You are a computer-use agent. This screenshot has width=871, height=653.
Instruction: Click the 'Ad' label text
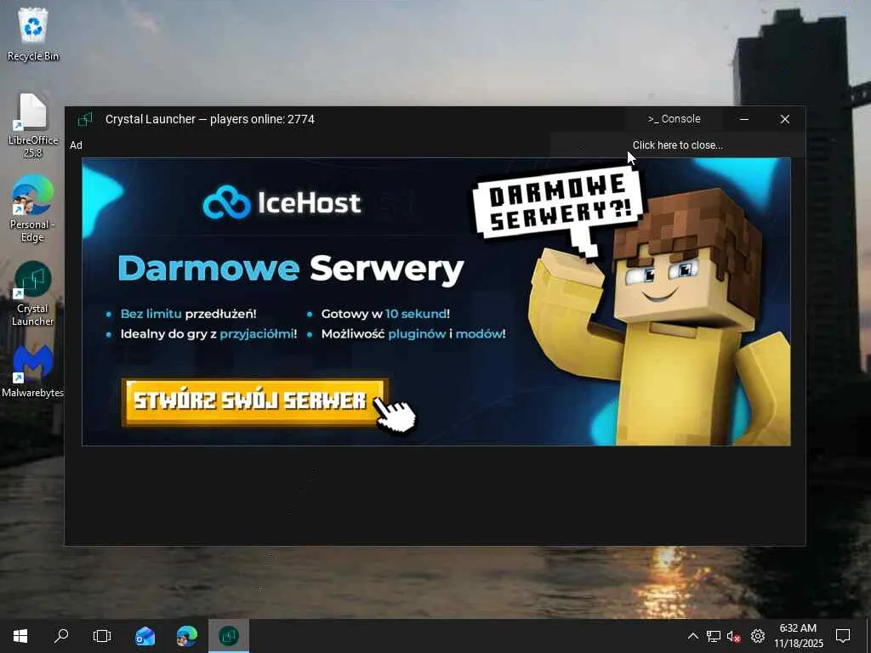76,145
